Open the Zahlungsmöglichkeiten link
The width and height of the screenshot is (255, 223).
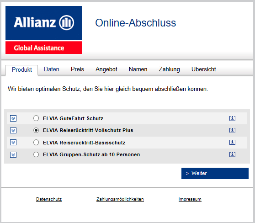(120, 199)
